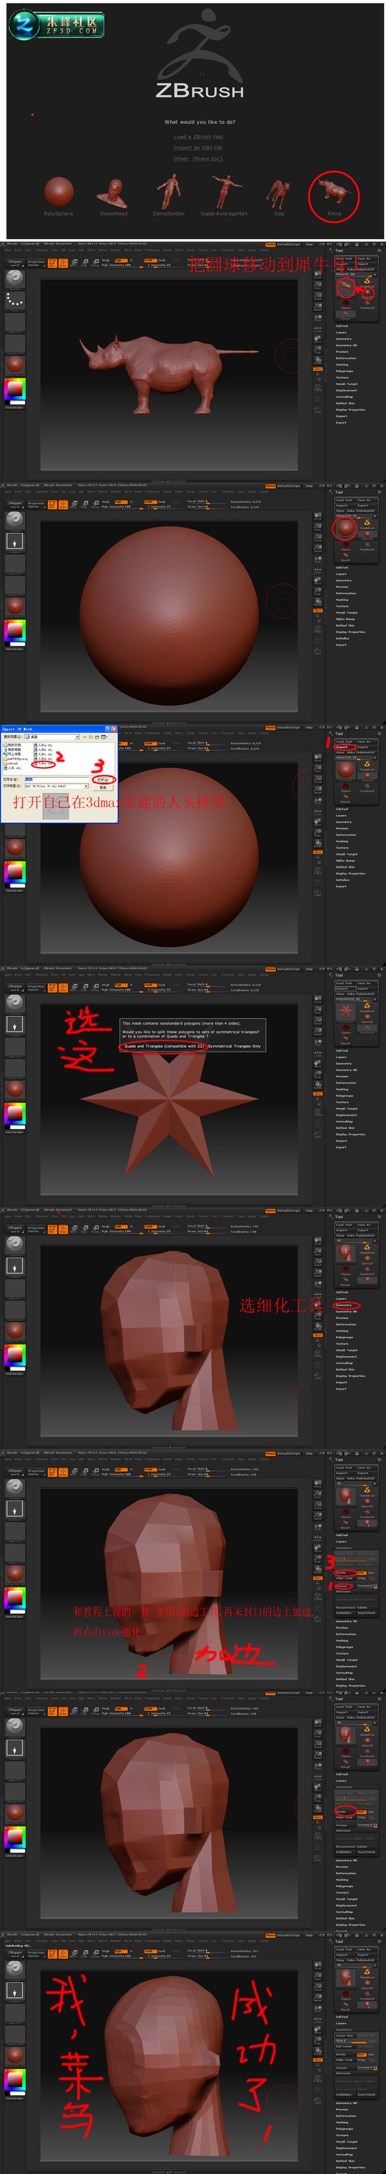Click the material sphere in the rhino window
Viewport: 386px width, 2174px height.
coord(14,364)
